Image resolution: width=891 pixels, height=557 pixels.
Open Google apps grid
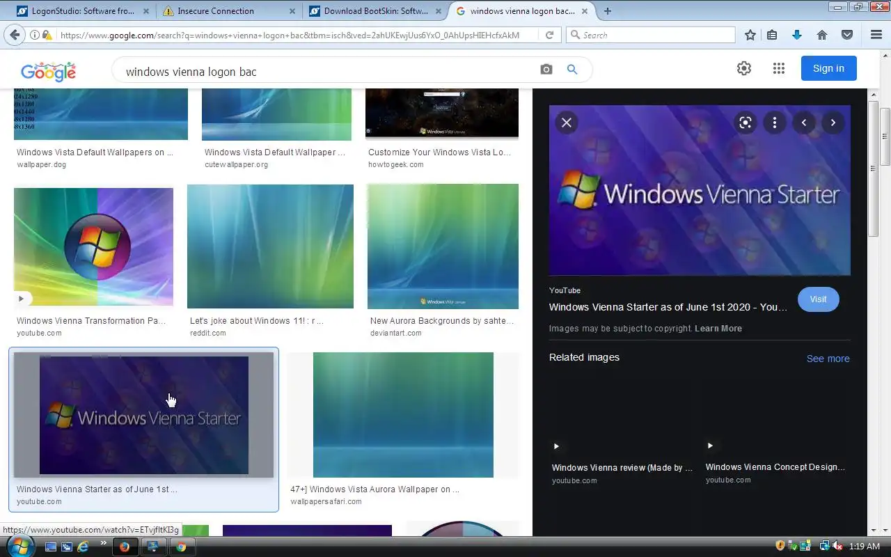click(779, 68)
